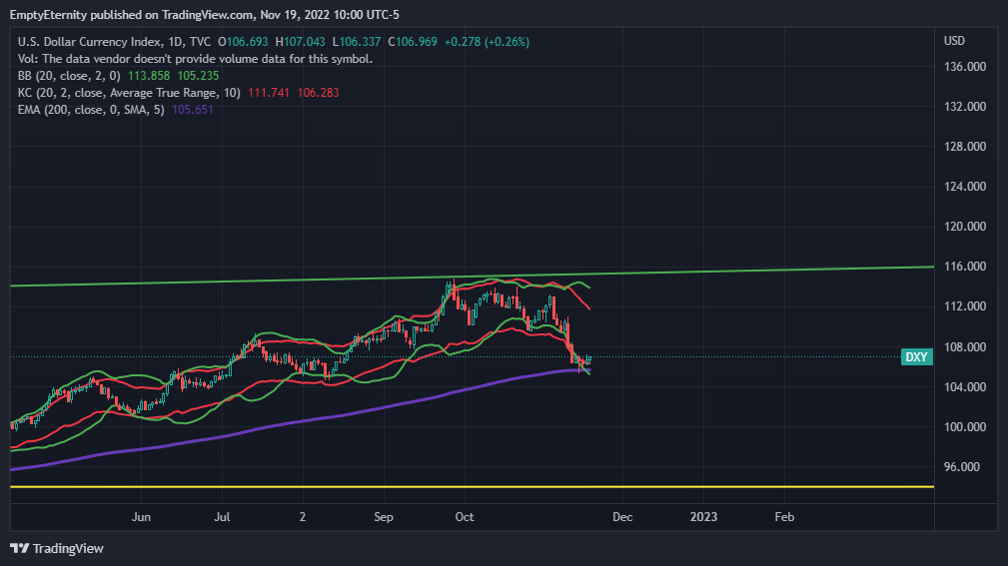Click the 108.000 price axis label
The width and height of the screenshot is (1008, 566).
[964, 347]
